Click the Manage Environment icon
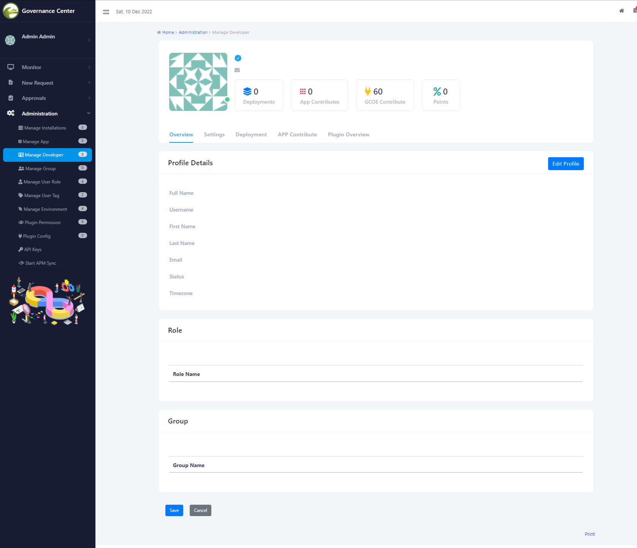637x548 pixels. point(21,209)
